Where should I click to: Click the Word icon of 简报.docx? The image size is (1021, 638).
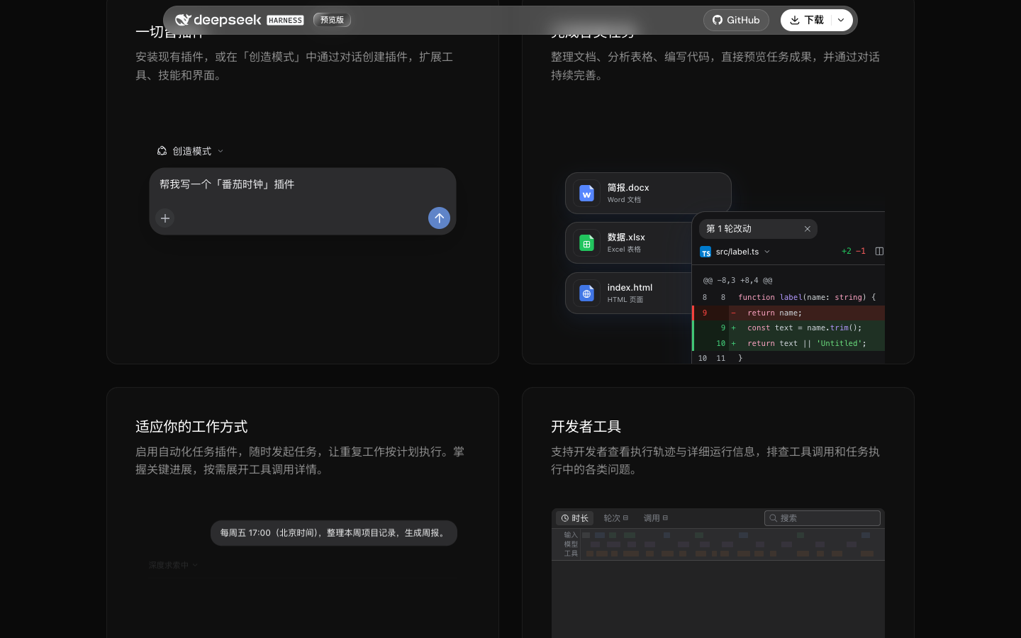tap(586, 193)
